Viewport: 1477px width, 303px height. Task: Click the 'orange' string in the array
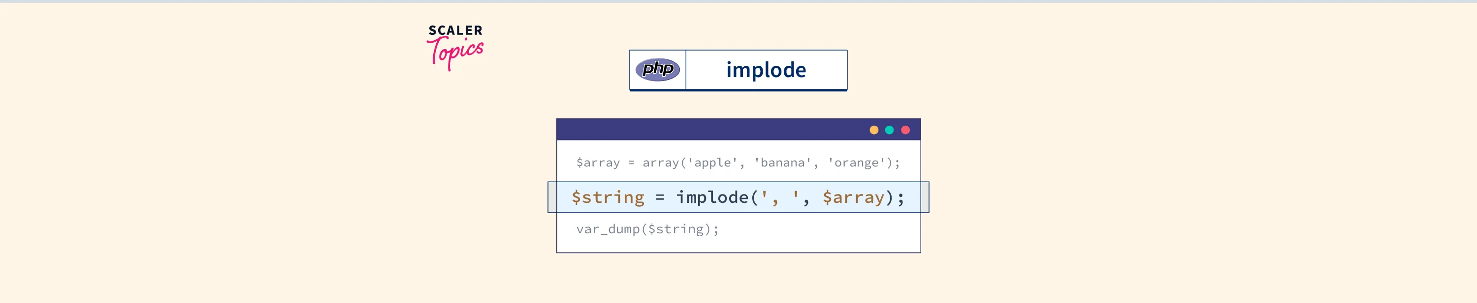pyautogui.click(x=856, y=163)
